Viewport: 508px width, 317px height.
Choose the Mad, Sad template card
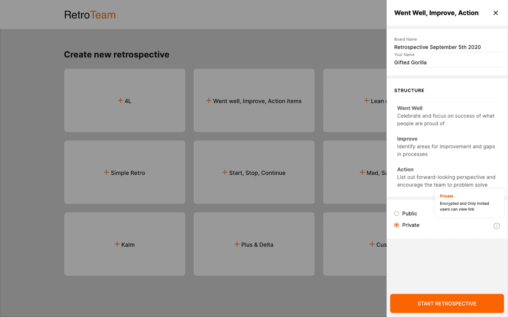point(355,172)
